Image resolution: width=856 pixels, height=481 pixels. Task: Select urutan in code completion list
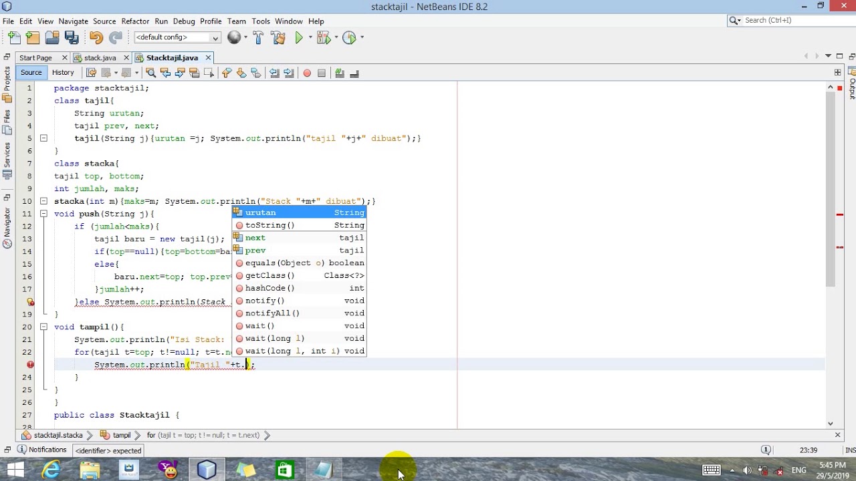coord(299,212)
